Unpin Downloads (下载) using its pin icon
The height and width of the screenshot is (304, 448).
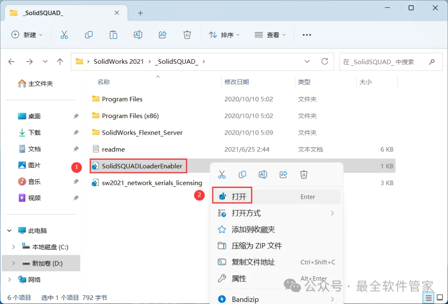[x=76, y=132]
